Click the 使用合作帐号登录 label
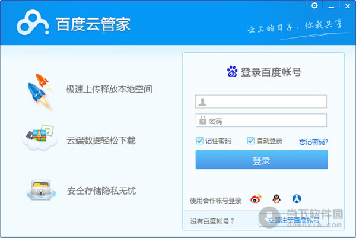The image size is (356, 238). click(x=215, y=200)
